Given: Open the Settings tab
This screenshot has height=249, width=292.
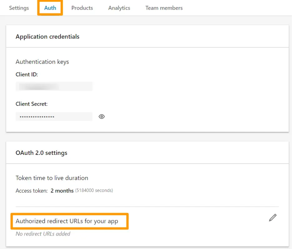Looking at the screenshot, I should [19, 8].
